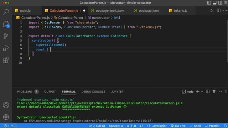This screenshot has width=228, height=128.
Task: Click Prettier status bar item
Action: [x=212, y=126]
